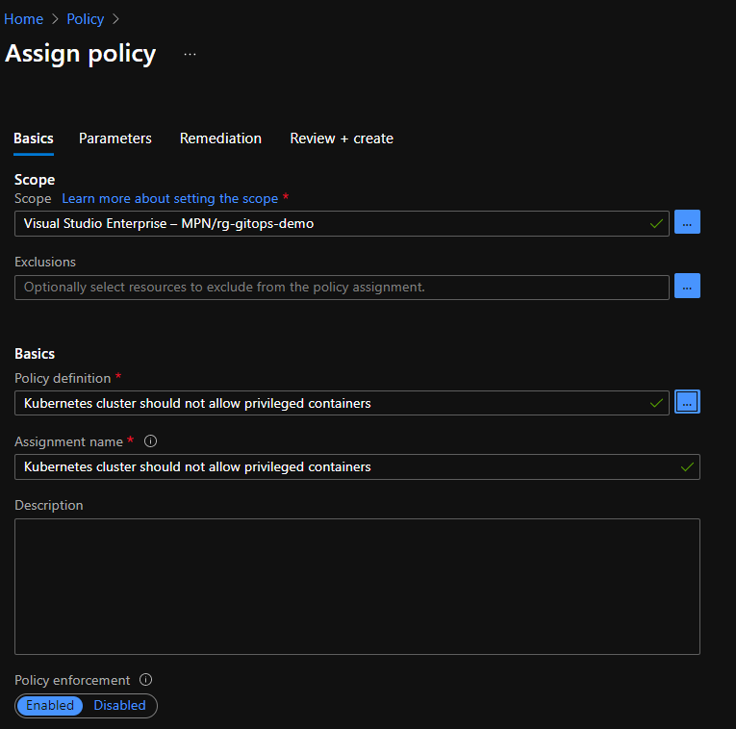Go to Home in the breadcrumb

click(23, 19)
